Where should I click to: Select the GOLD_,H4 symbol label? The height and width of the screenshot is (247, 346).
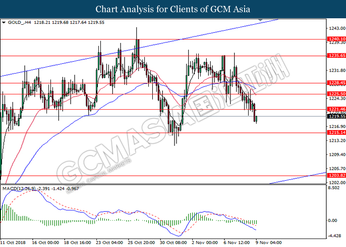point(19,22)
